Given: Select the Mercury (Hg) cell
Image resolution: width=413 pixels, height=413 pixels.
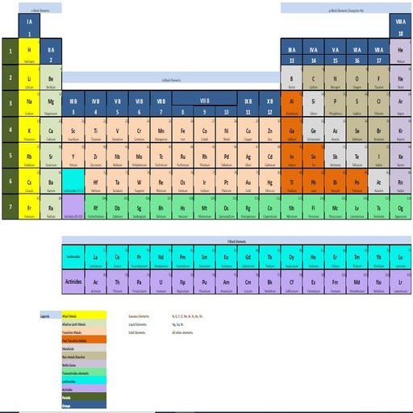Looking at the screenshot, I should (269, 181).
